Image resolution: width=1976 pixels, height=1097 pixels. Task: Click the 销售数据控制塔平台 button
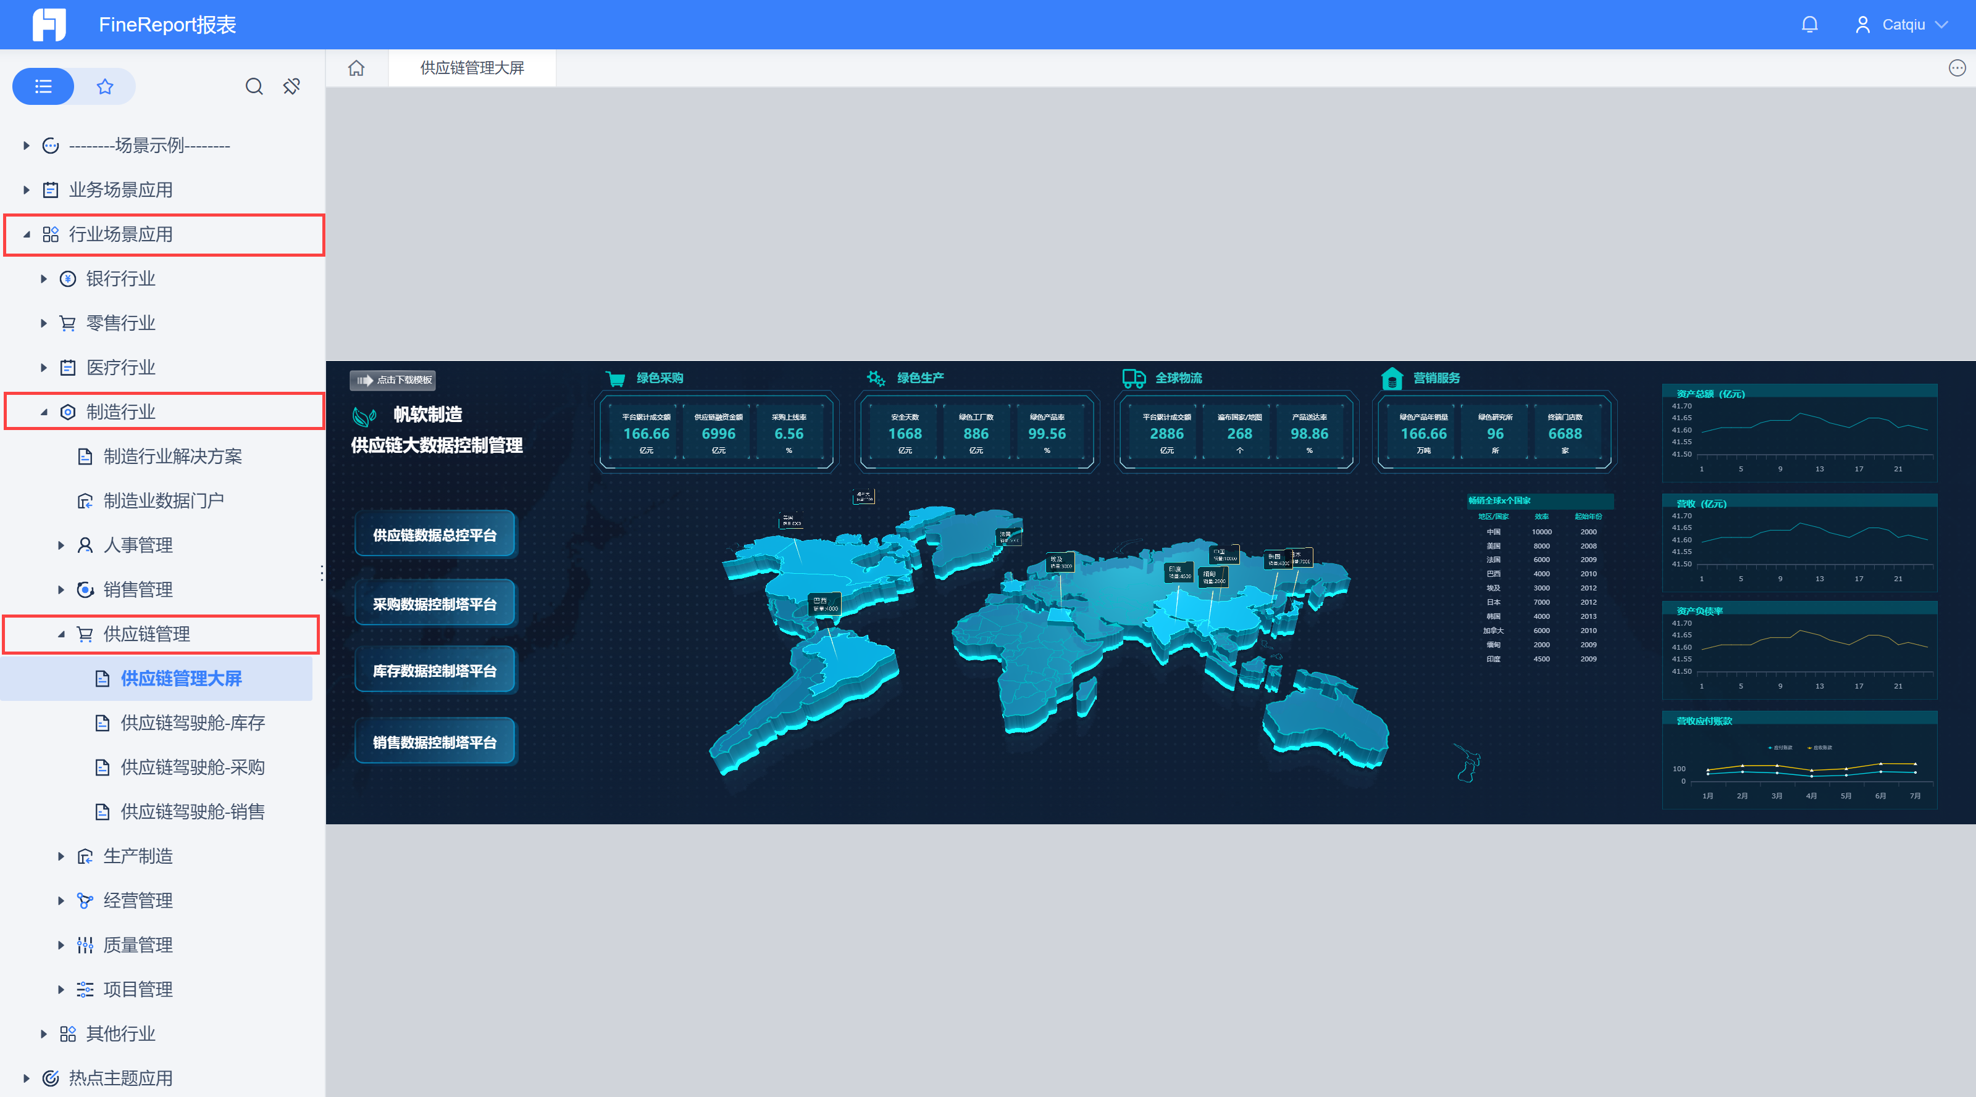[435, 742]
